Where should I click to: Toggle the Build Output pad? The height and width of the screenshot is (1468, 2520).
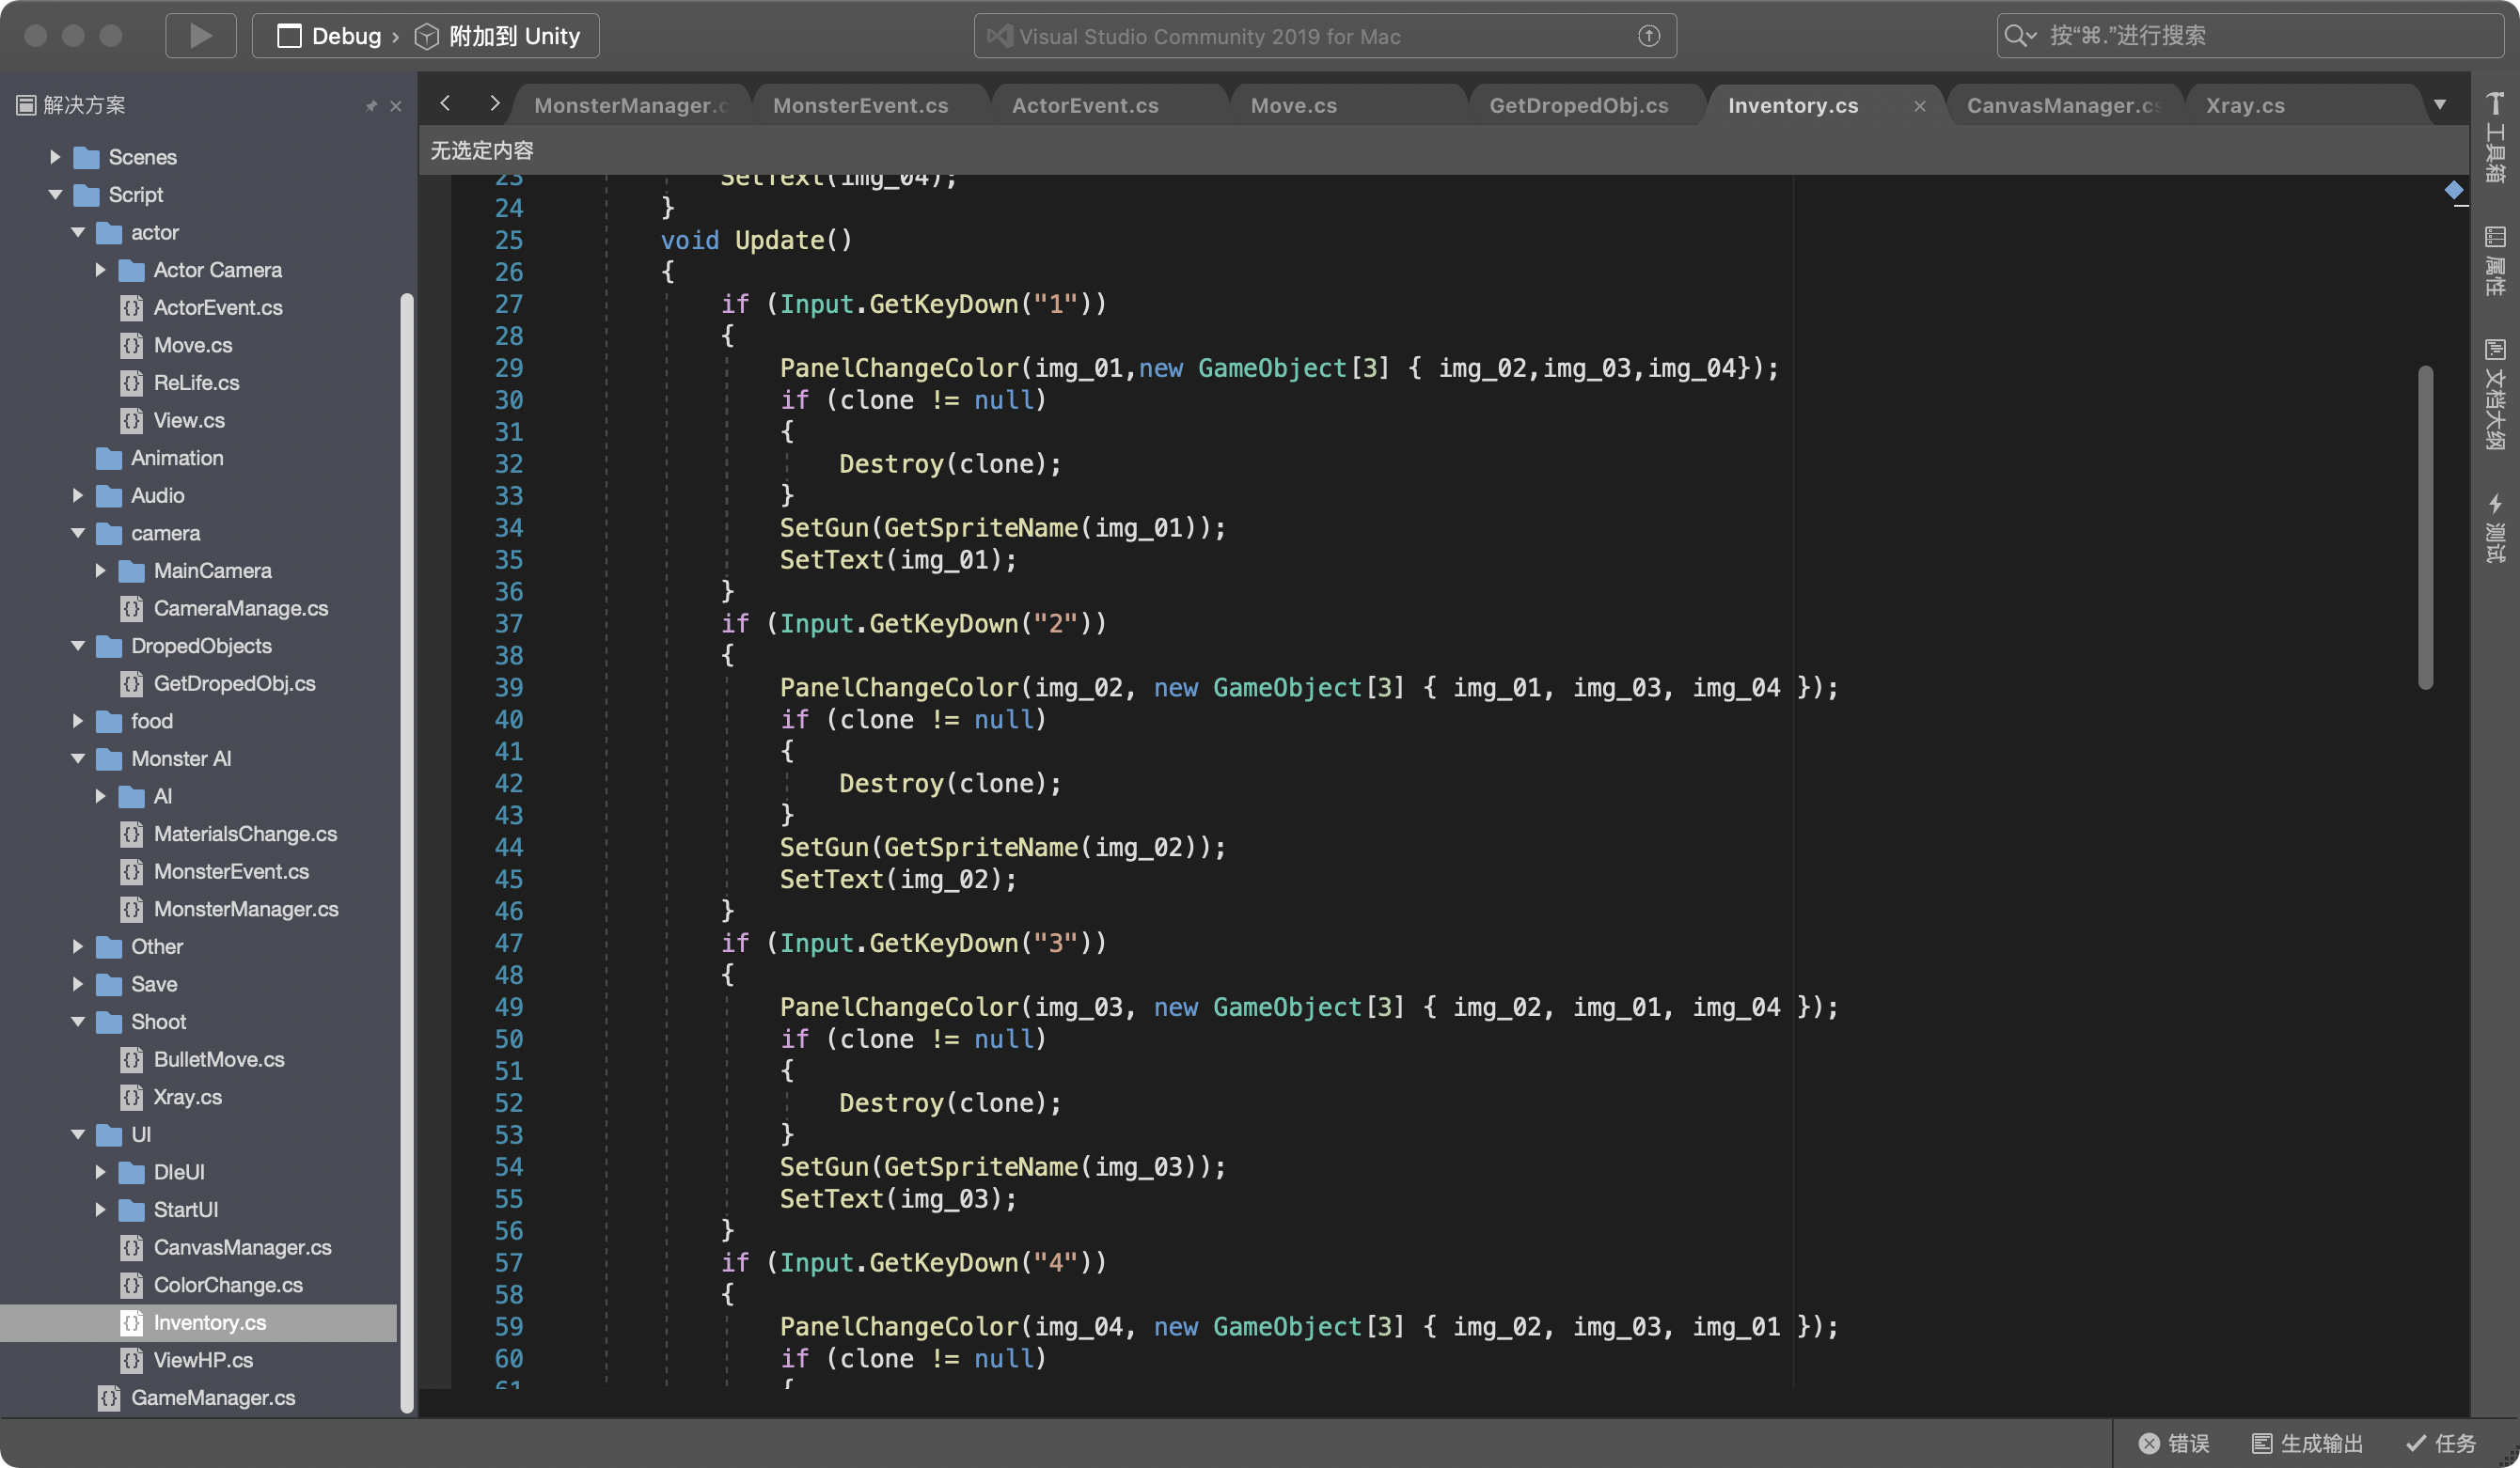2307,1443
